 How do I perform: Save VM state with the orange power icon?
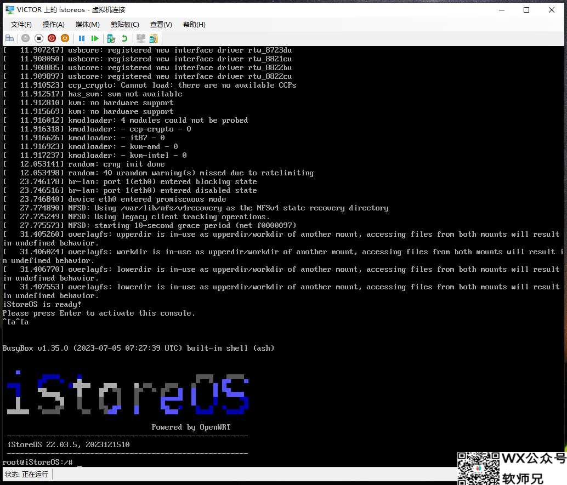coord(65,38)
